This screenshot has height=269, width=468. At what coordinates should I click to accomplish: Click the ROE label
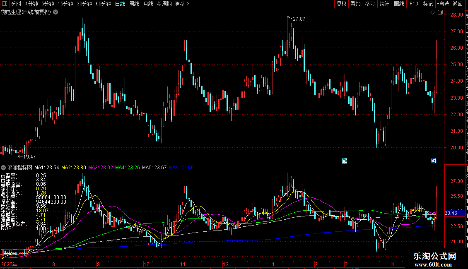[x=7, y=228]
